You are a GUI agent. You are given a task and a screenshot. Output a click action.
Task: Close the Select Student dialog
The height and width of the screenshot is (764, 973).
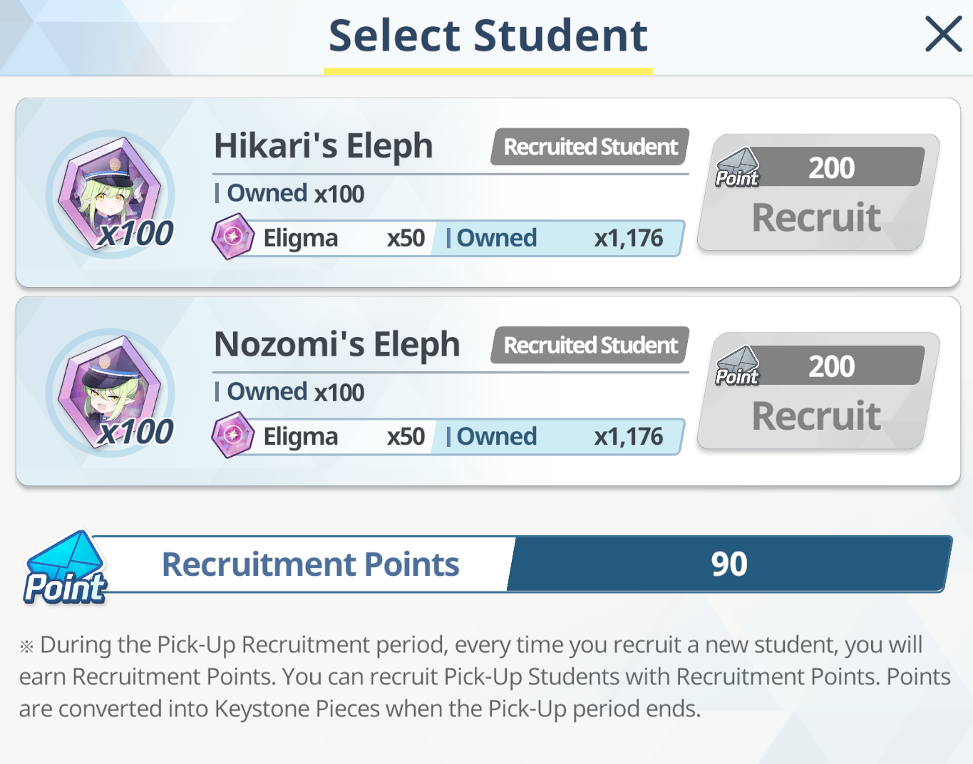pos(944,34)
